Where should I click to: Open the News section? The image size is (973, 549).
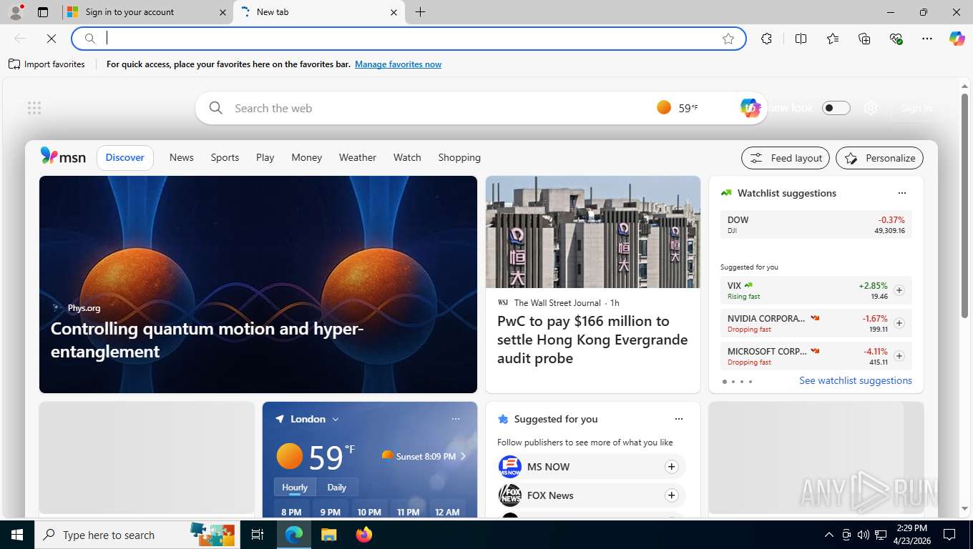[x=182, y=157]
